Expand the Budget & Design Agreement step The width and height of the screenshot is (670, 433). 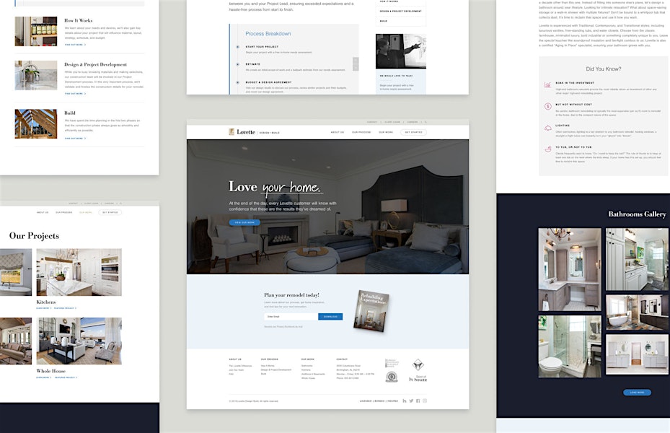[238, 82]
